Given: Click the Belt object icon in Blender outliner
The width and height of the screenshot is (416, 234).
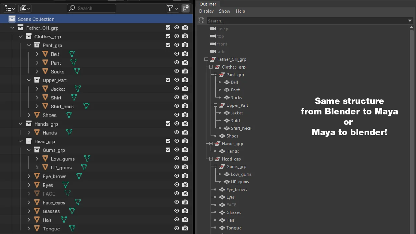Looking at the screenshot, I should (45, 54).
